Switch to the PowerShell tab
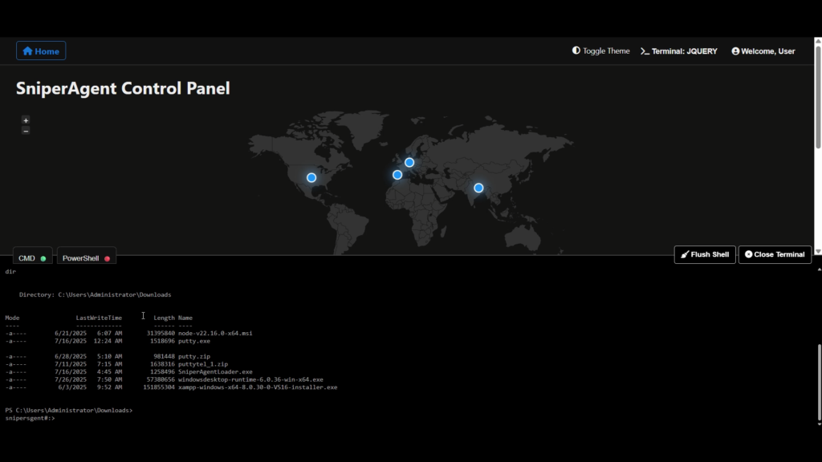Screen dimensions: 822x462 point(86,258)
